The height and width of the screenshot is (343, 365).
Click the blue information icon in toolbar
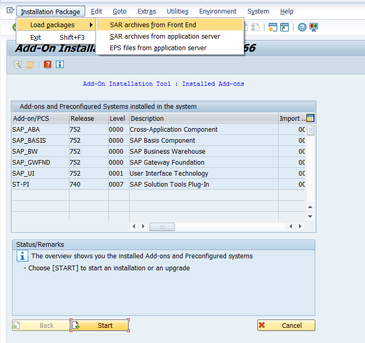pos(60,64)
